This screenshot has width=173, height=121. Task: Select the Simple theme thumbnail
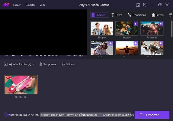(x=102, y=28)
